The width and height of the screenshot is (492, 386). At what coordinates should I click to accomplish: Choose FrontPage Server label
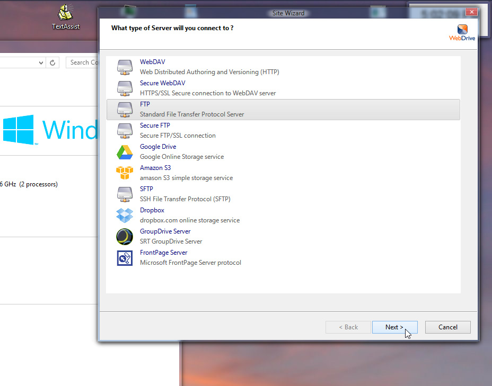click(x=163, y=253)
